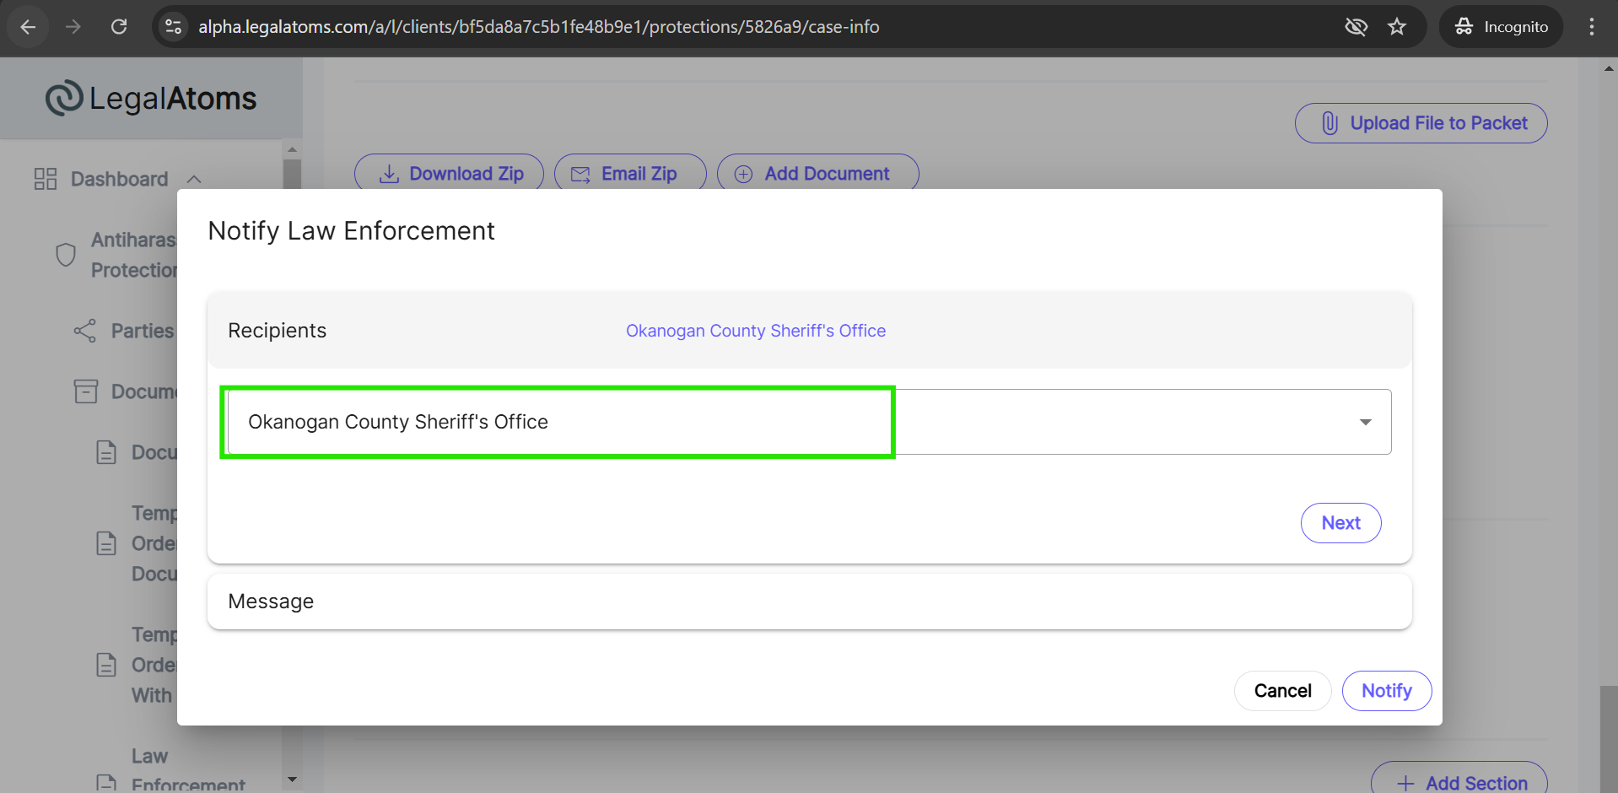Click Law Enforcement item in sidebar
The height and width of the screenshot is (793, 1618).
[x=188, y=770]
